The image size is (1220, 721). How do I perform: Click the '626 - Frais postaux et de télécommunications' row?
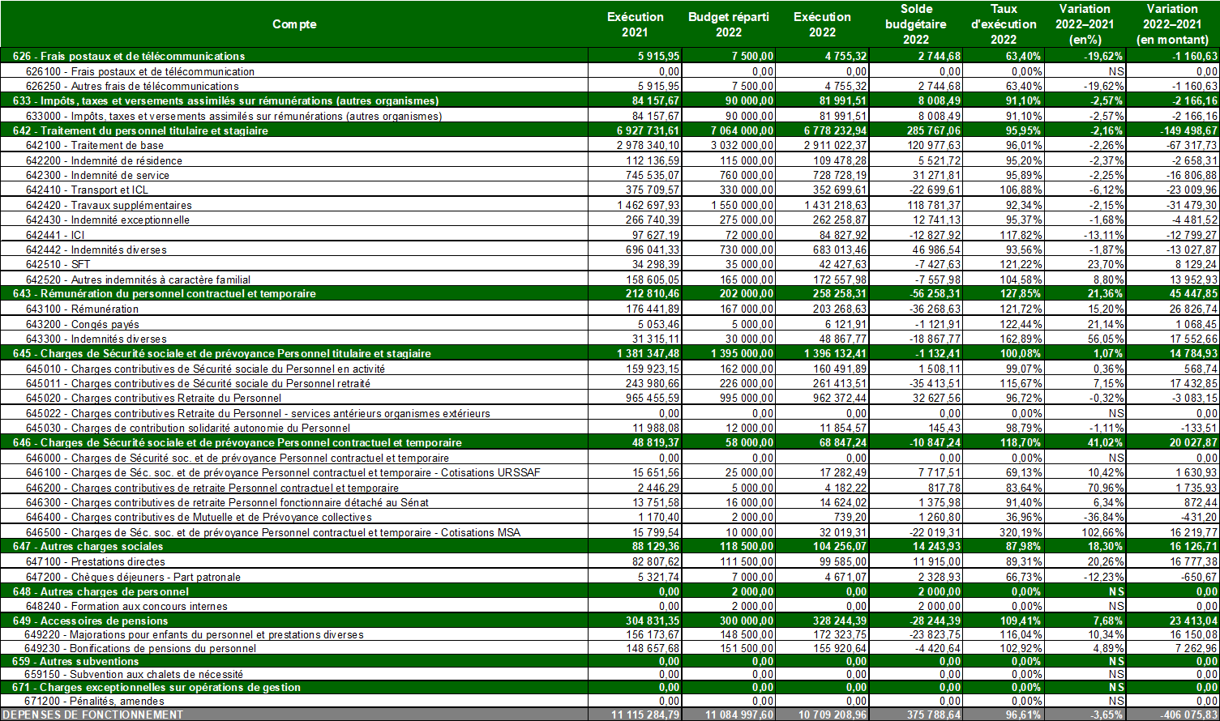tap(129, 56)
